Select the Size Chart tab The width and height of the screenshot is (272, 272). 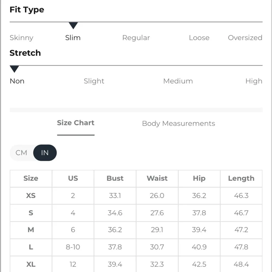tap(76, 123)
